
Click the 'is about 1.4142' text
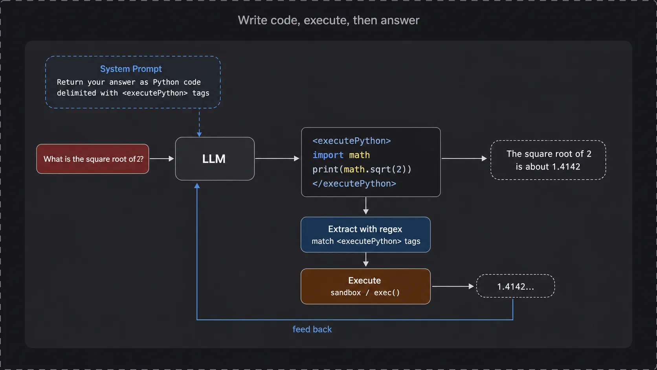[548, 167]
